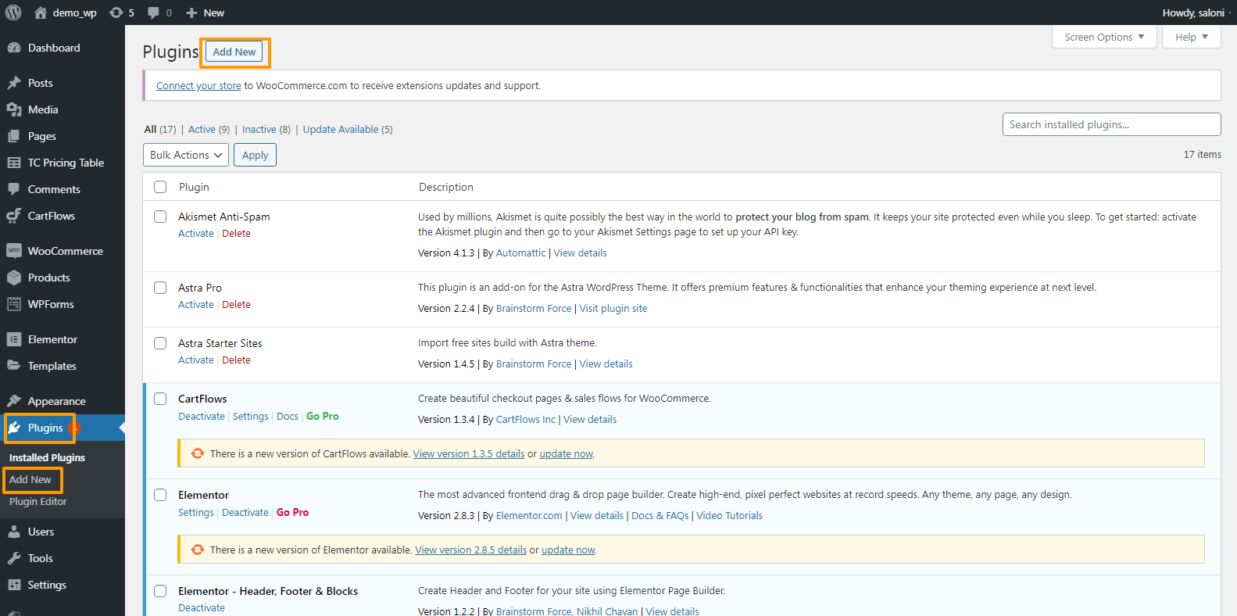Filter plugins by Active

pyautogui.click(x=209, y=130)
